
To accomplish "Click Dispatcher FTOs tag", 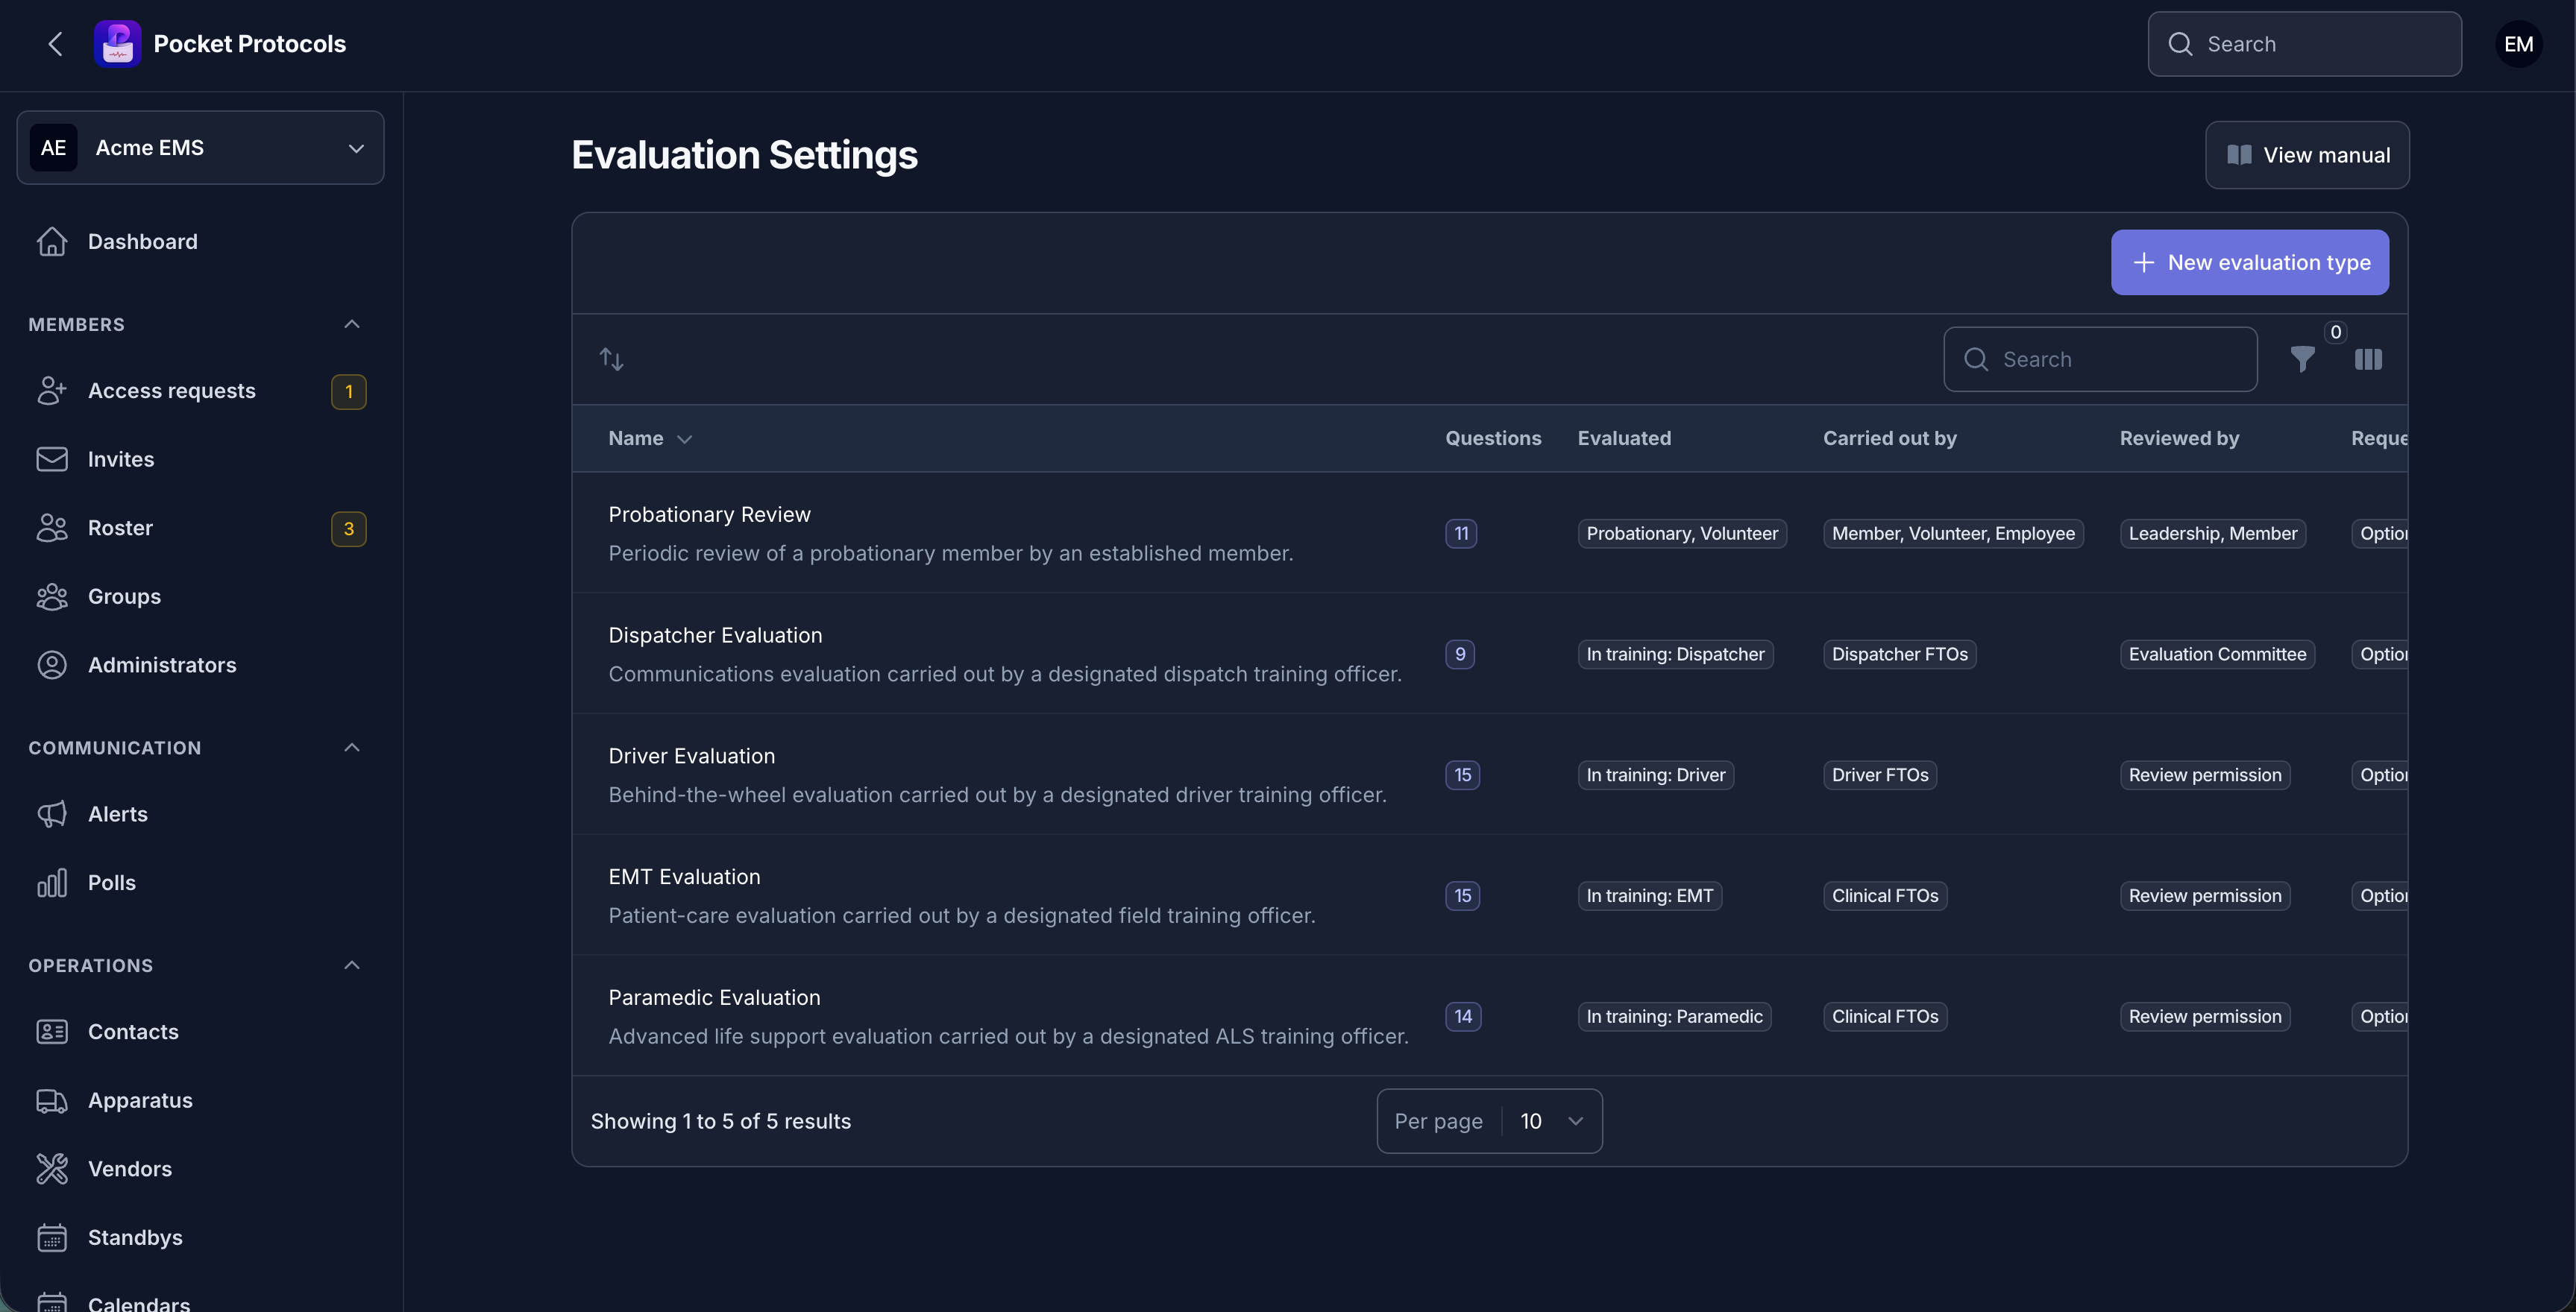I will pos(1899,655).
